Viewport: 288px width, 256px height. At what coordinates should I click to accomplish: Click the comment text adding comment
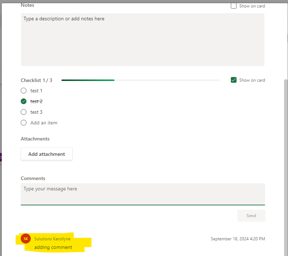coord(53,247)
